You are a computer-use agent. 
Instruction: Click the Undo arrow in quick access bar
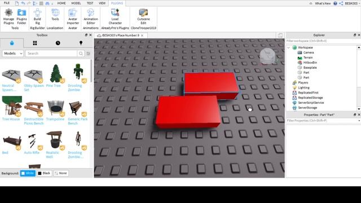23,3
